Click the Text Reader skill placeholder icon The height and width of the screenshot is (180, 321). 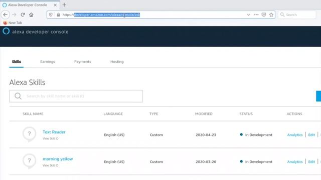[29, 134]
